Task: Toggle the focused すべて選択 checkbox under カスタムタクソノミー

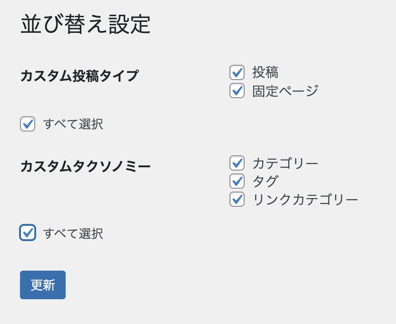Action: (x=28, y=233)
